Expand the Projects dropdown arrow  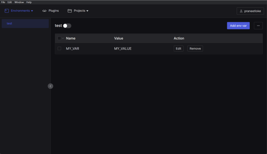click(87, 11)
